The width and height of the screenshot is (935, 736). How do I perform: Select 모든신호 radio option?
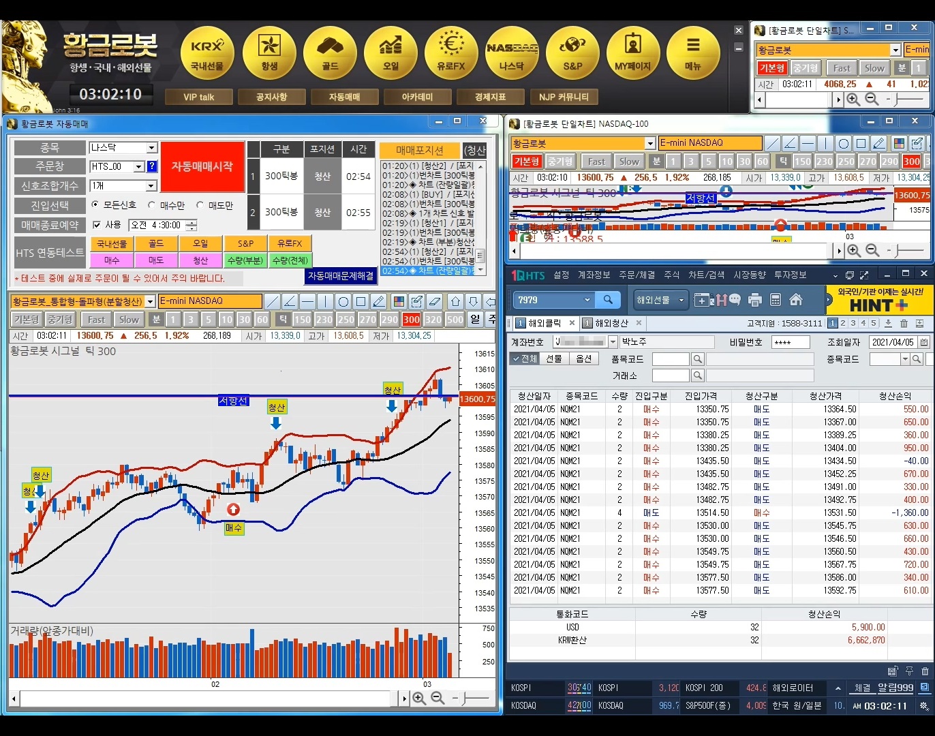[x=95, y=204]
